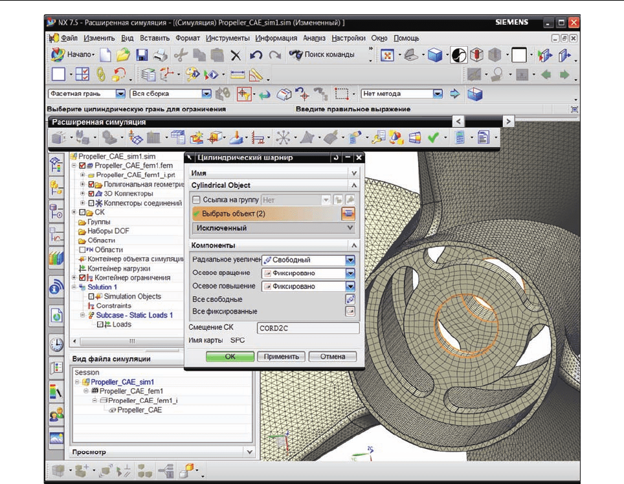The image size is (624, 484).
Task: Click the printer icon in the toolbar
Action: (161, 55)
